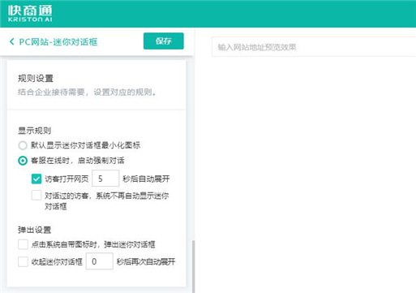Click the 秒后再次自动展开 label
Image resolution: width=416 pixels, height=293 pixels.
(146, 261)
